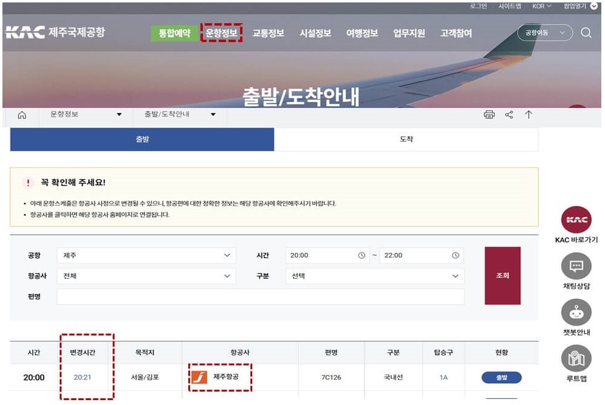Click the scroll-to-top arrow icon
Screen dimensions: 605x405
[529, 114]
